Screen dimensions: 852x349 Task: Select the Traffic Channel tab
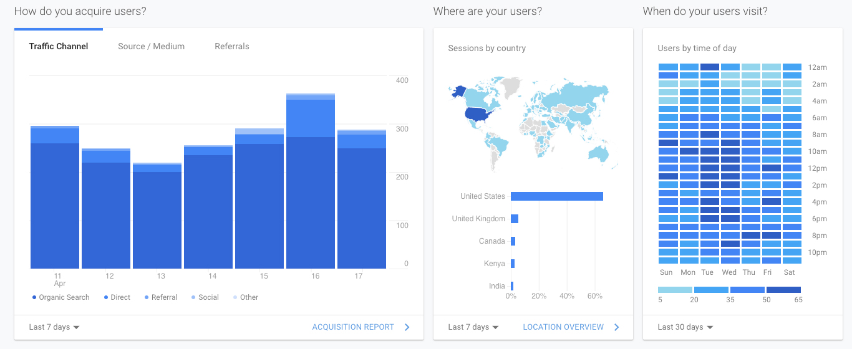59,46
